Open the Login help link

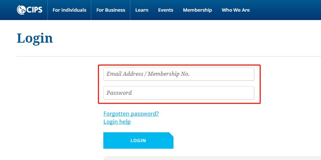pos(117,122)
